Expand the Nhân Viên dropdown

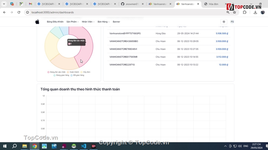(88, 22)
